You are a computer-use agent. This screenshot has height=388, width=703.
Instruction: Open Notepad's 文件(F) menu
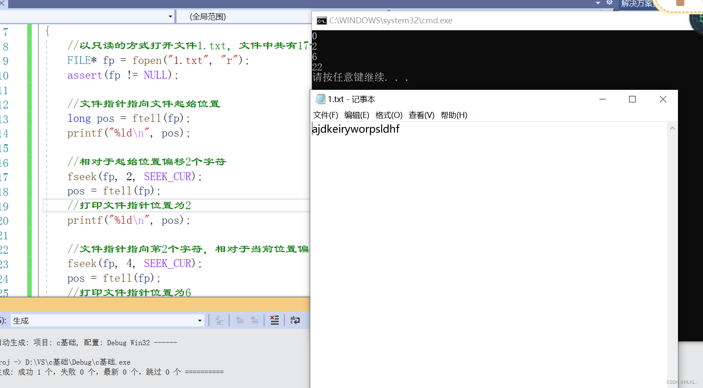click(325, 115)
